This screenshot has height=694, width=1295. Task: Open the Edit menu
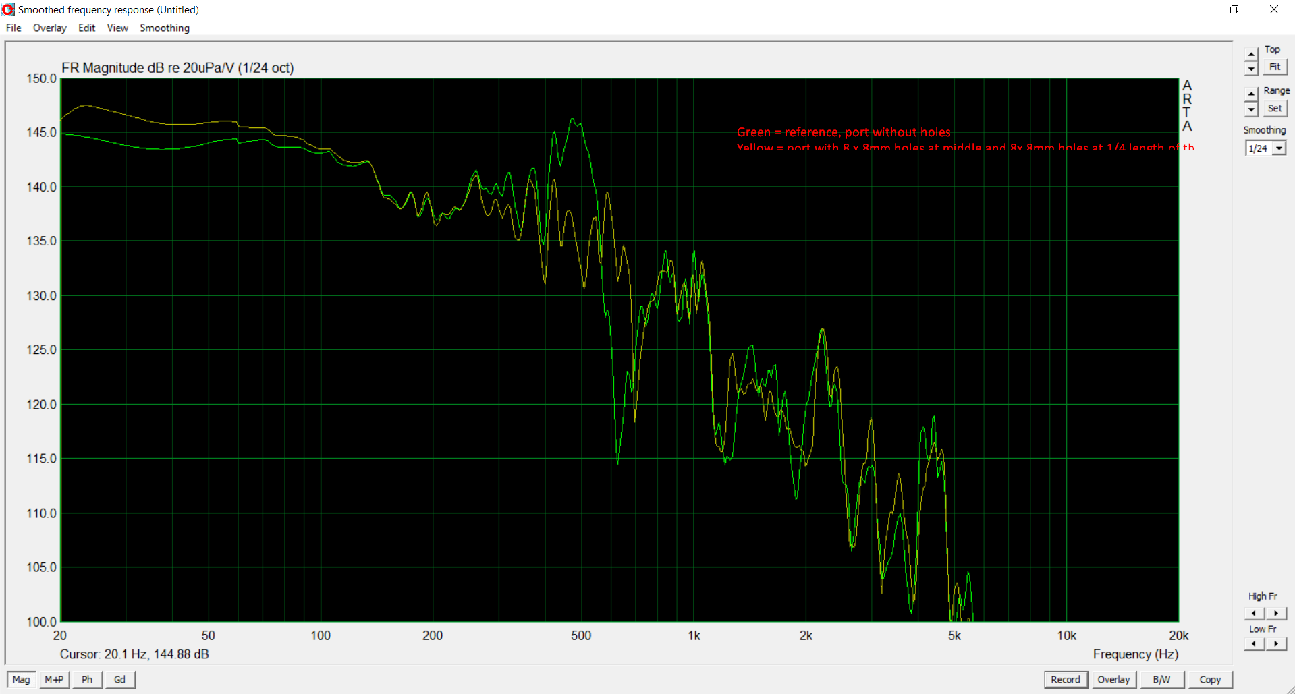tap(86, 28)
